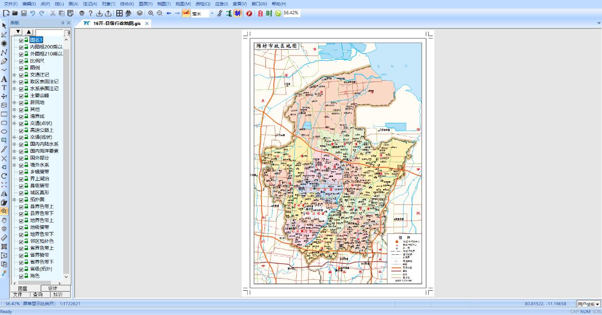Image resolution: width=602 pixels, height=315 pixels.
Task: Click the zoom in magnifier in top toolbar
Action: [x=150, y=13]
